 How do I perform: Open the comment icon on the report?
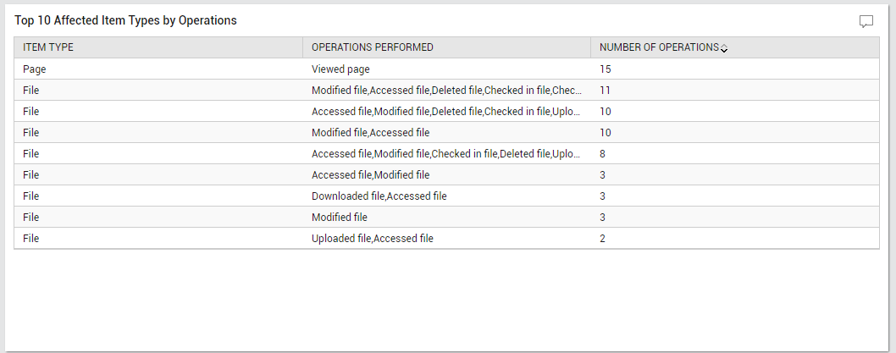[866, 22]
